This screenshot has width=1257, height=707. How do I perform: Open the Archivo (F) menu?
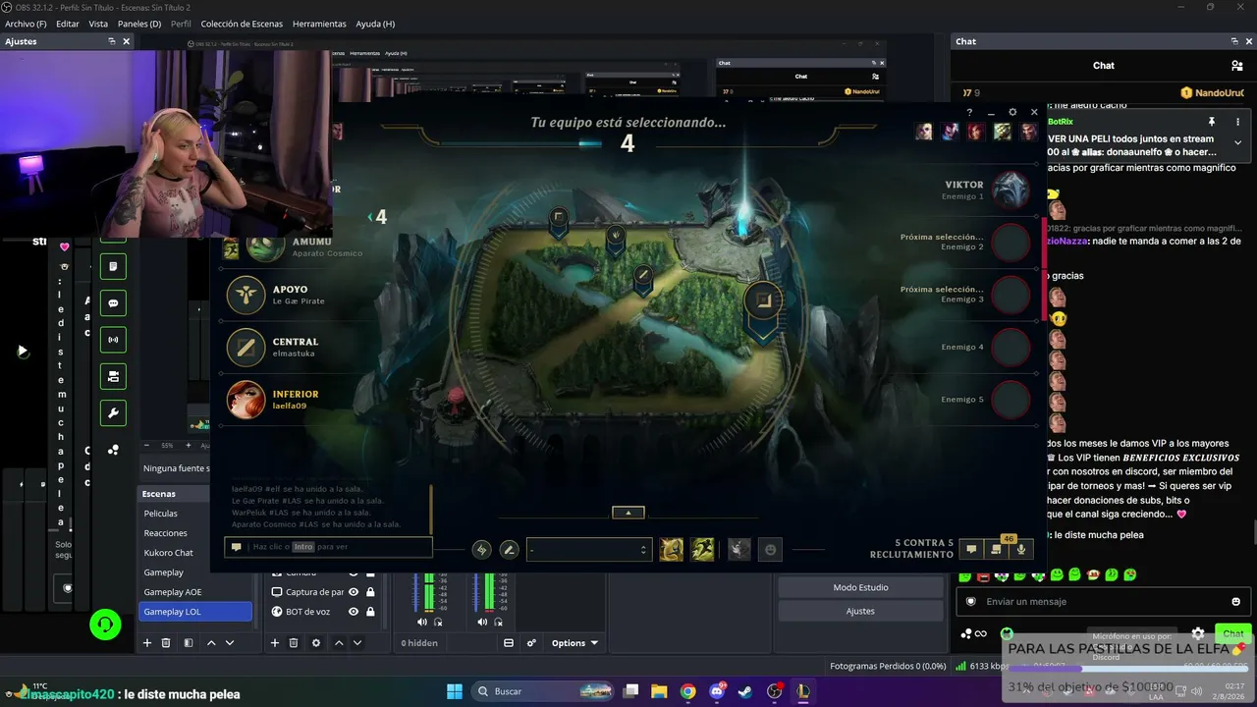tap(26, 24)
